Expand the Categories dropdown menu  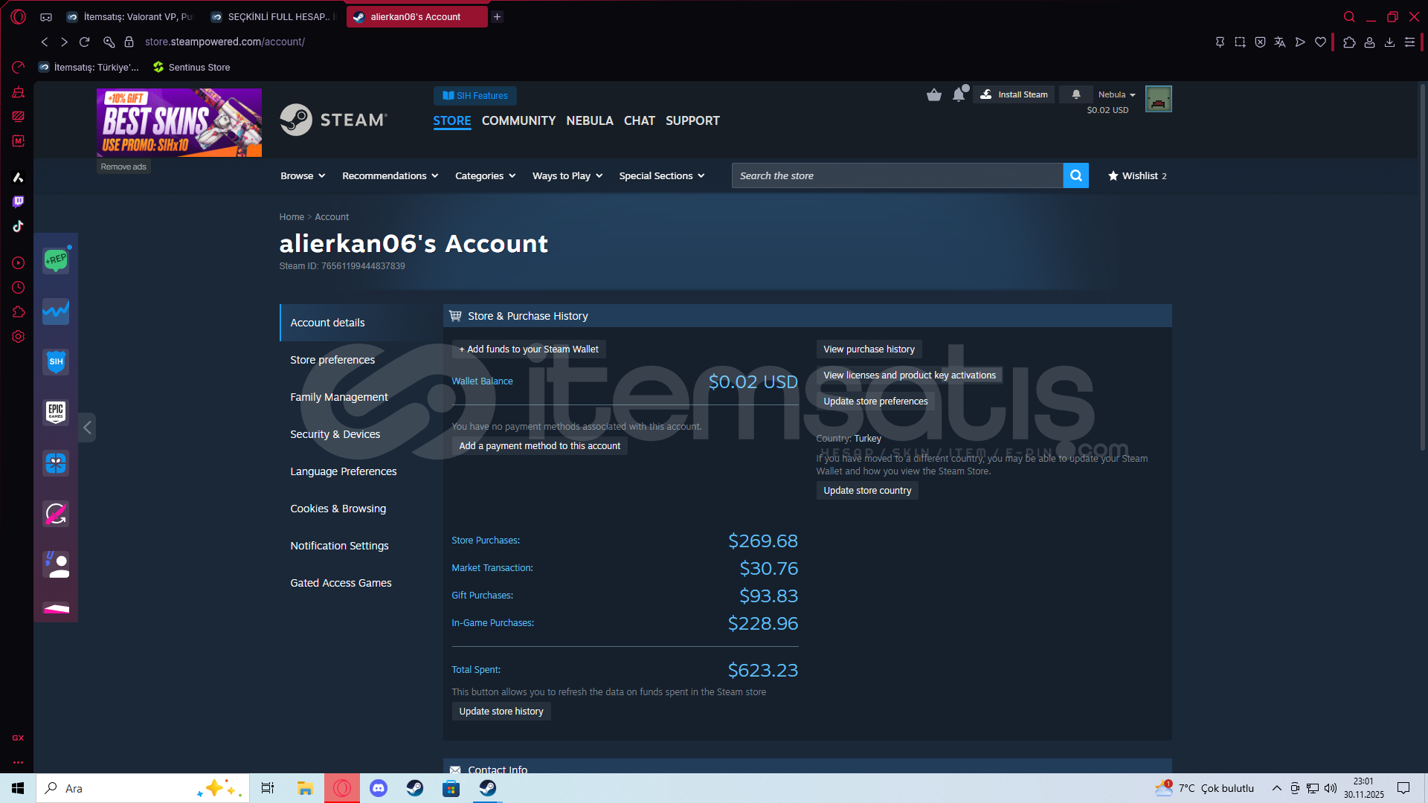click(485, 176)
